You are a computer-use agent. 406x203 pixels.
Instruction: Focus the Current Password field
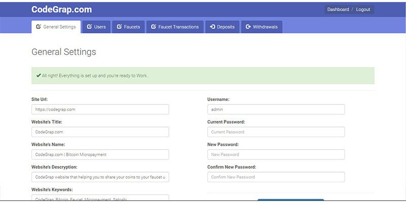click(x=276, y=132)
